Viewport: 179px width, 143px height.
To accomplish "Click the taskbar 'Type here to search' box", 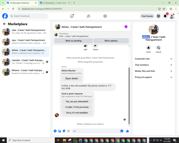I will pyautogui.click(x=31, y=140).
